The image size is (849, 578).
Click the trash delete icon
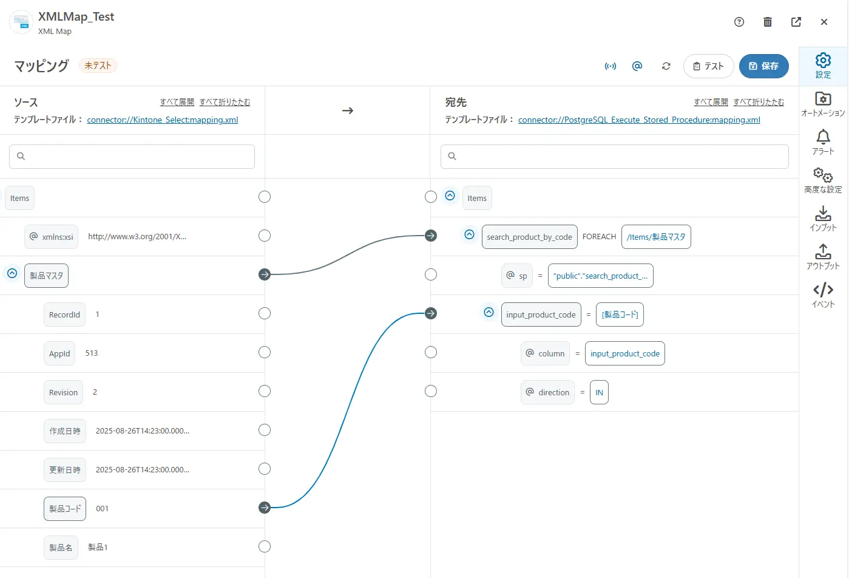767,22
